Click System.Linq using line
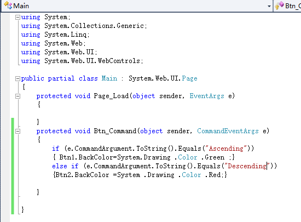The height and width of the screenshot is (222, 301). [55, 35]
